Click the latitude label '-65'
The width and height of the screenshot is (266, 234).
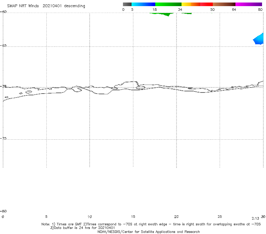tap(3, 46)
